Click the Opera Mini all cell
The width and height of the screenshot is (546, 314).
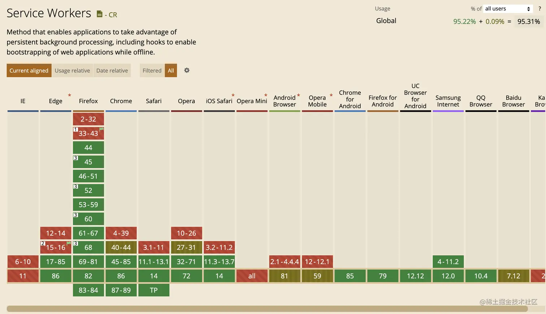click(x=252, y=276)
